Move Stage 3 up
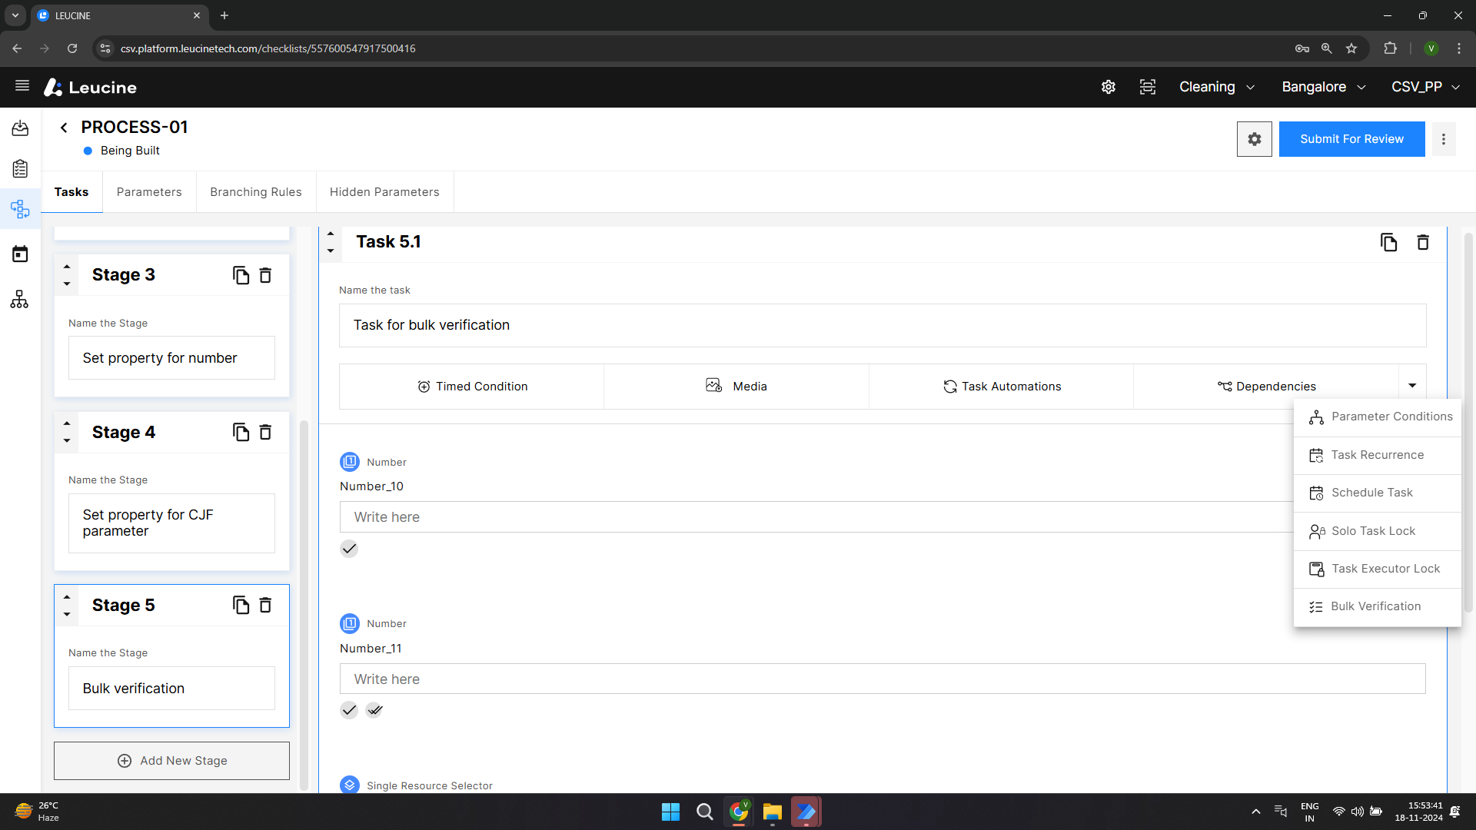This screenshot has width=1476, height=830. tap(67, 267)
